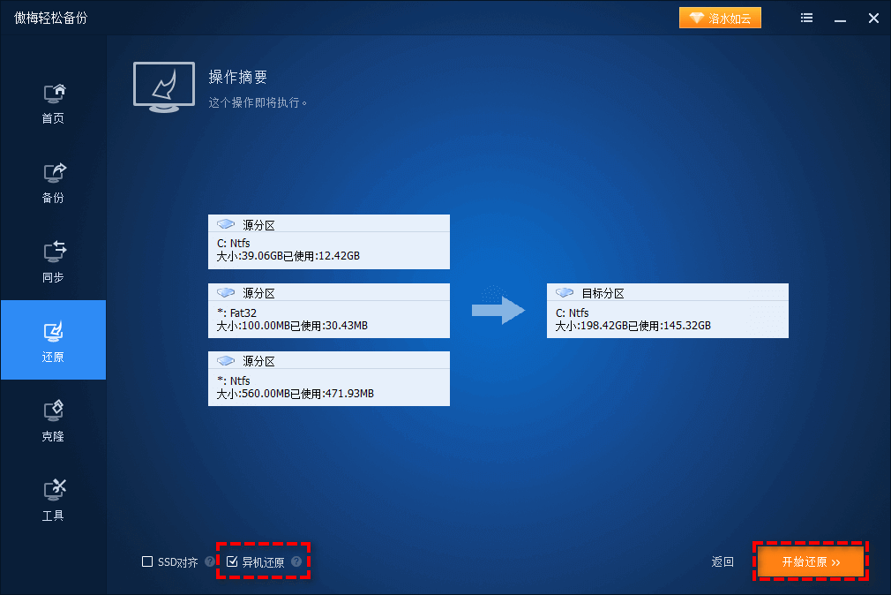Enable the SSD对齐 checkbox
This screenshot has width=891, height=595.
pos(147,561)
